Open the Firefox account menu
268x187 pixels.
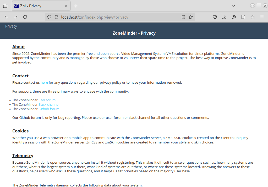click(x=234, y=17)
